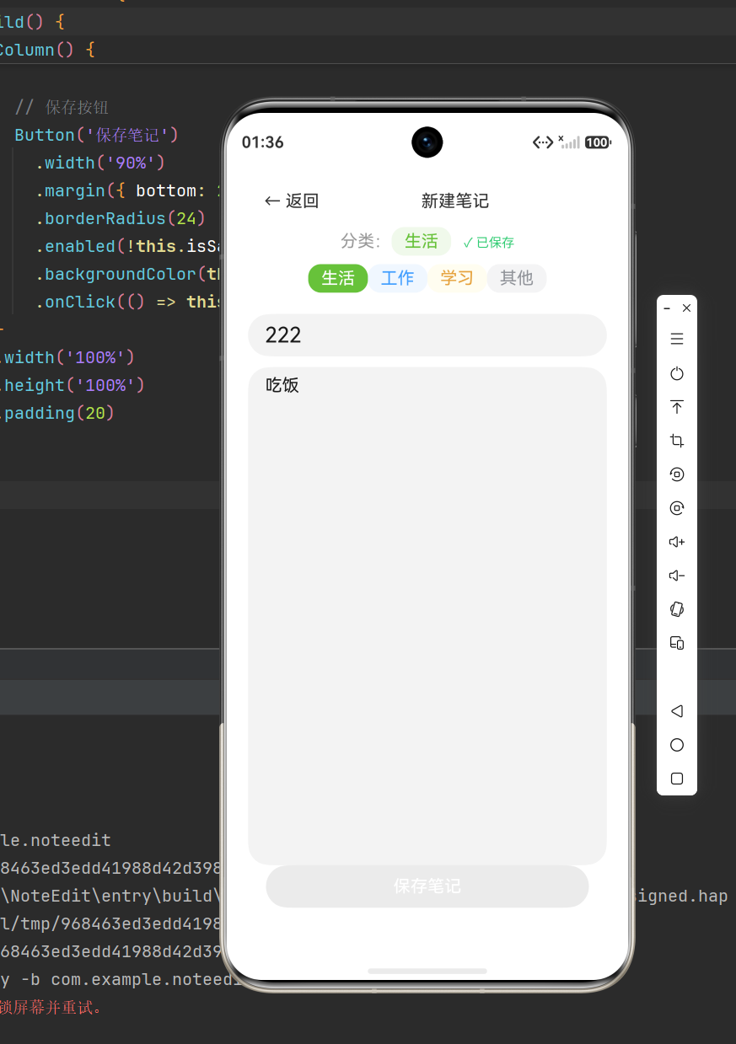Click the // 保存按钮 comment line

(x=62, y=107)
